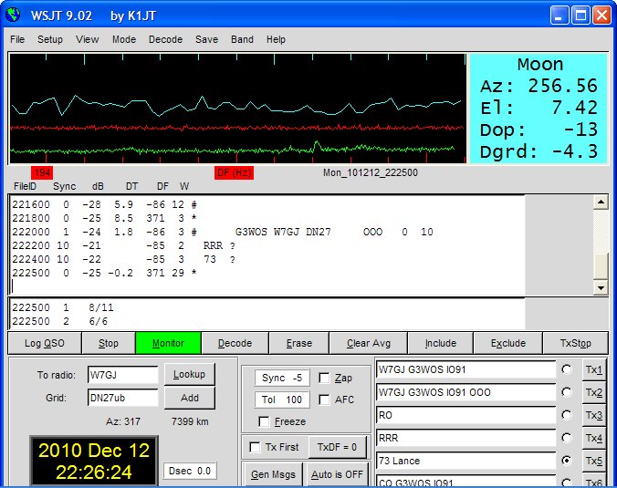This screenshot has height=488, width=617.
Task: Click the TxDF = 0 button
Action: coord(337,447)
